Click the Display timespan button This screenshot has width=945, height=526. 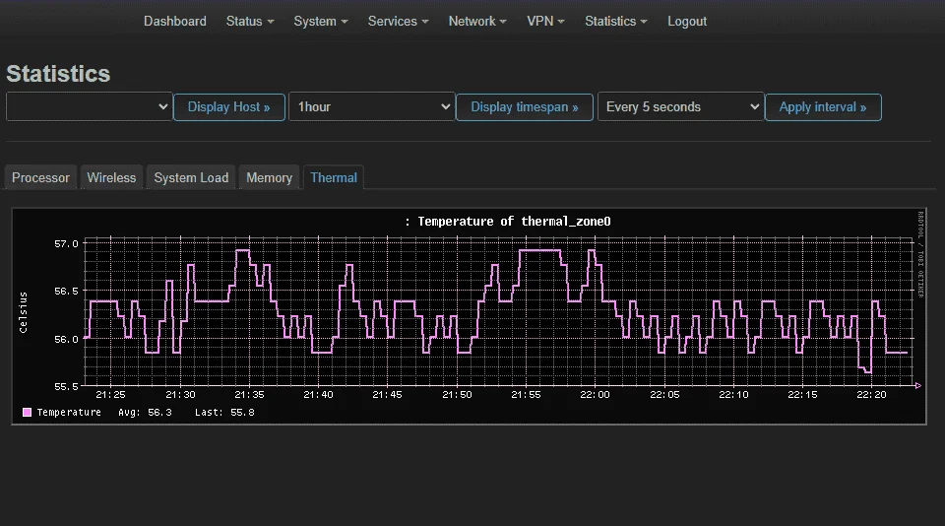click(525, 106)
